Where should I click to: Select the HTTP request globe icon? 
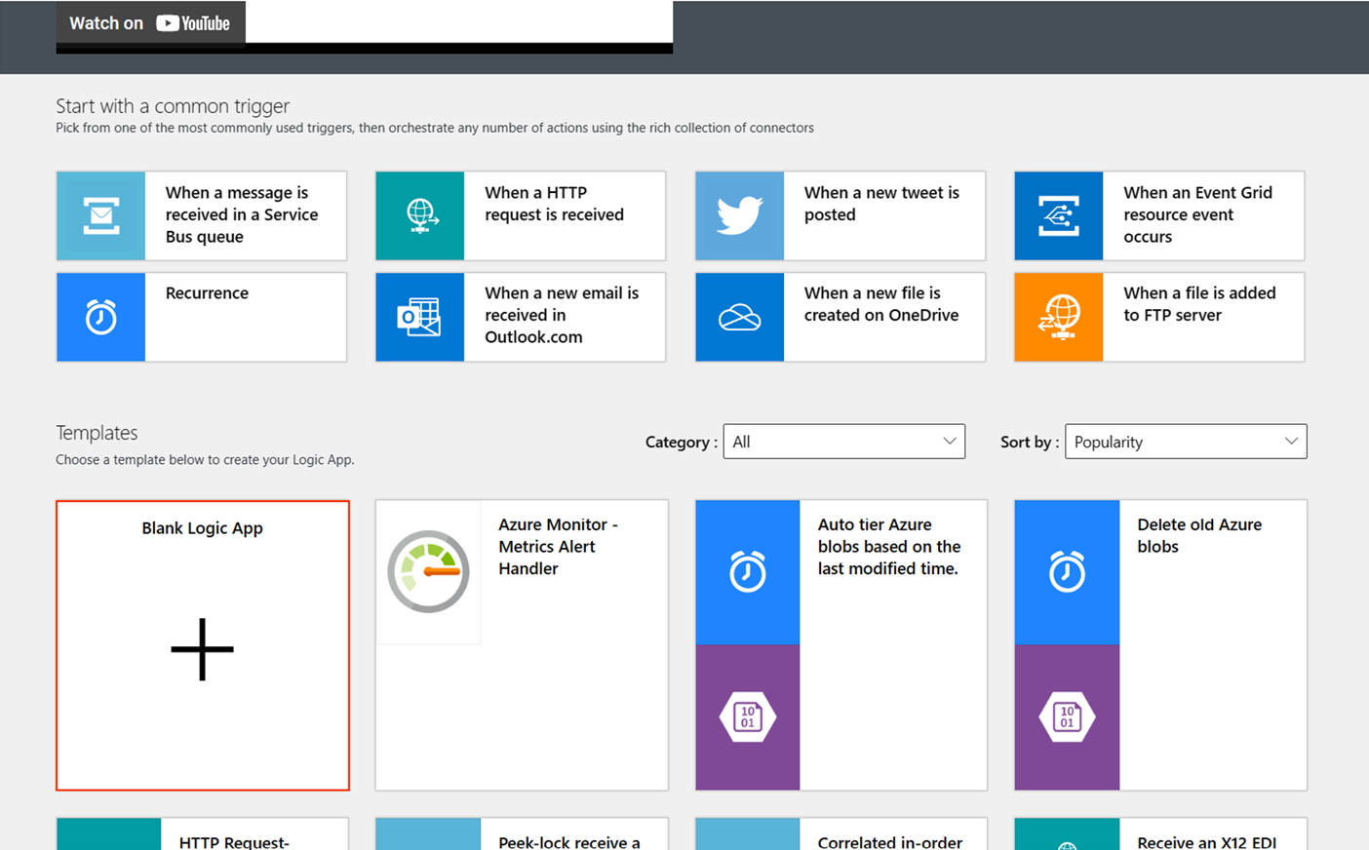[421, 215]
